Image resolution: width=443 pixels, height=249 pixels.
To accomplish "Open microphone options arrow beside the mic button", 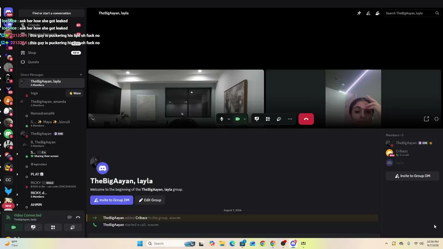I will (229, 119).
